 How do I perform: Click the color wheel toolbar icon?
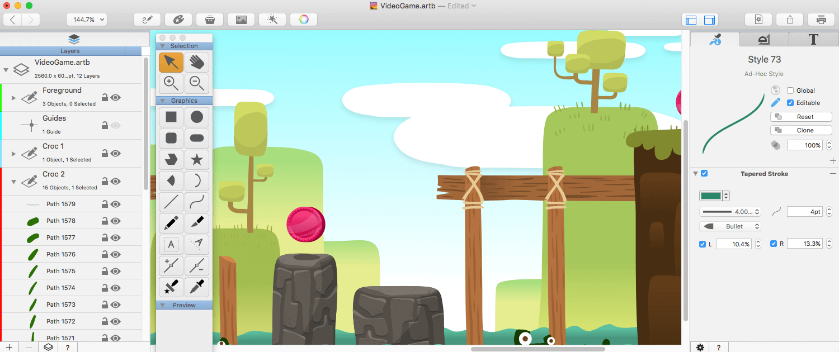[x=304, y=20]
